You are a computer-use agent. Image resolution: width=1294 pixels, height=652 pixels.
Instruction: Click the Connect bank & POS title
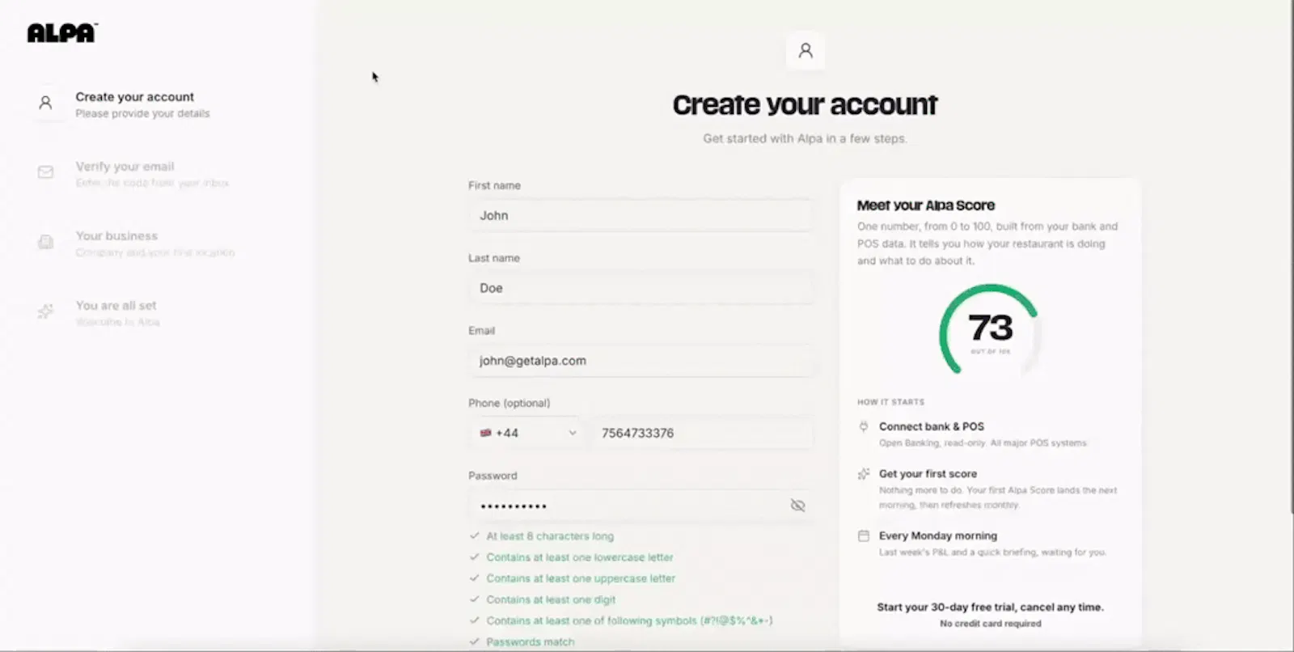(x=932, y=426)
